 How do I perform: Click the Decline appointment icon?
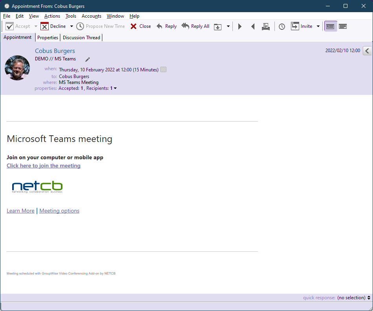click(x=45, y=26)
